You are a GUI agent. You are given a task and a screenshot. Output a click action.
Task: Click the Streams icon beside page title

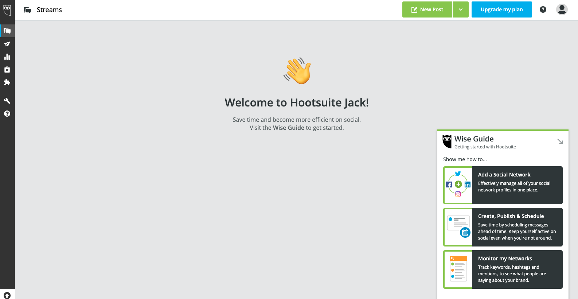click(27, 10)
